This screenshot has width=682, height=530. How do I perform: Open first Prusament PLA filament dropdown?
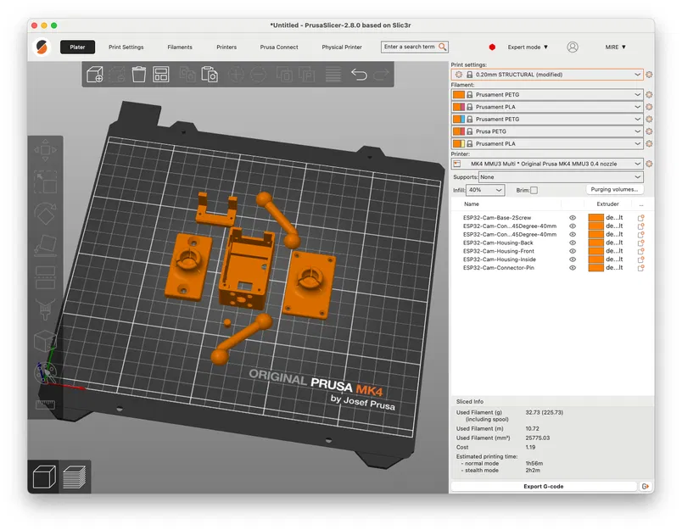[547, 107]
